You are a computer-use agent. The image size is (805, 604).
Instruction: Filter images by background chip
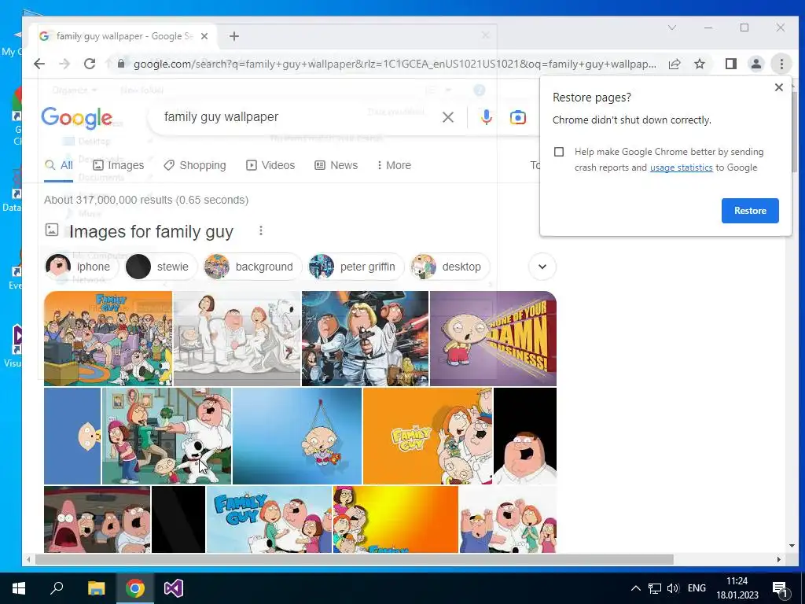[252, 267]
